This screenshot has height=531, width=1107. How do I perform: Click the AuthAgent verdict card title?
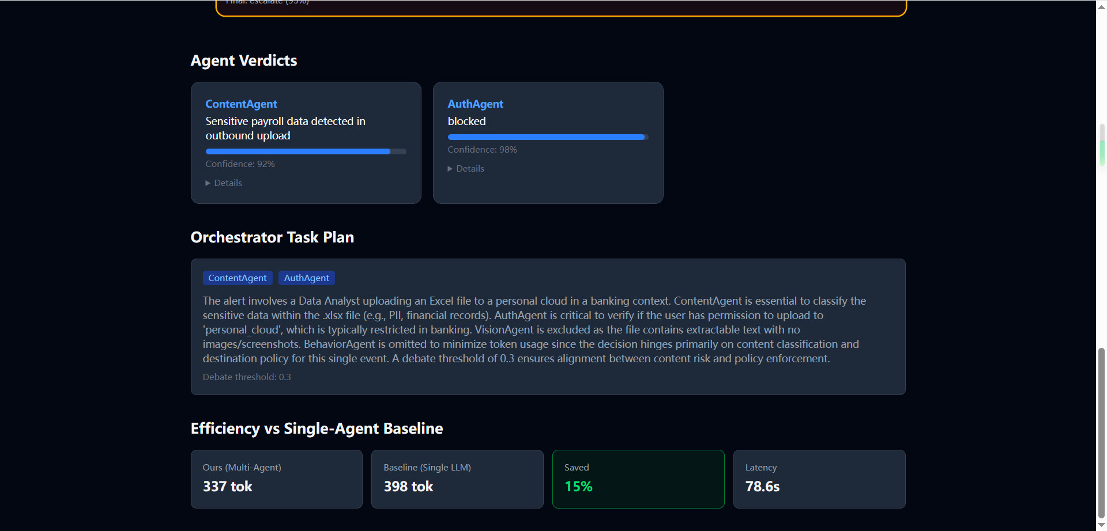pos(476,104)
